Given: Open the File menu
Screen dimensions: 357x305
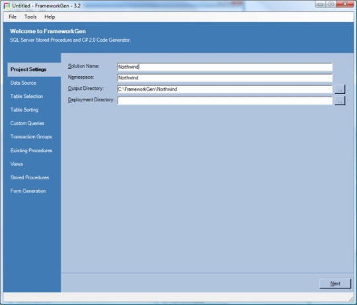Looking at the screenshot, I should (13, 17).
